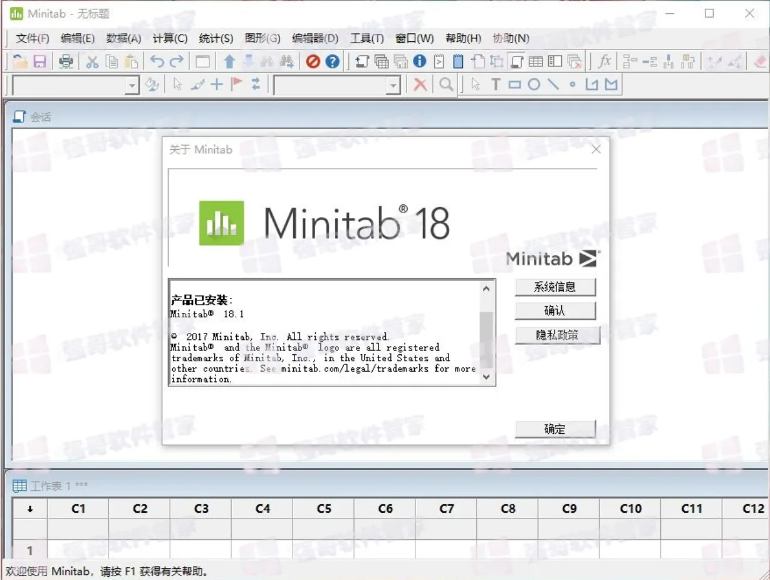Open the 隐私政策 privacy policy button
The width and height of the screenshot is (770, 580).
click(x=558, y=335)
